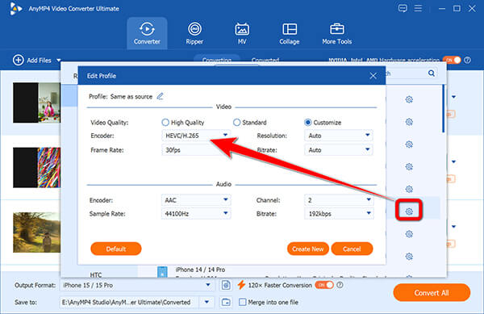Screen dimensions: 484x314
Task: Click first gear icon in profile list
Action: (x=409, y=99)
